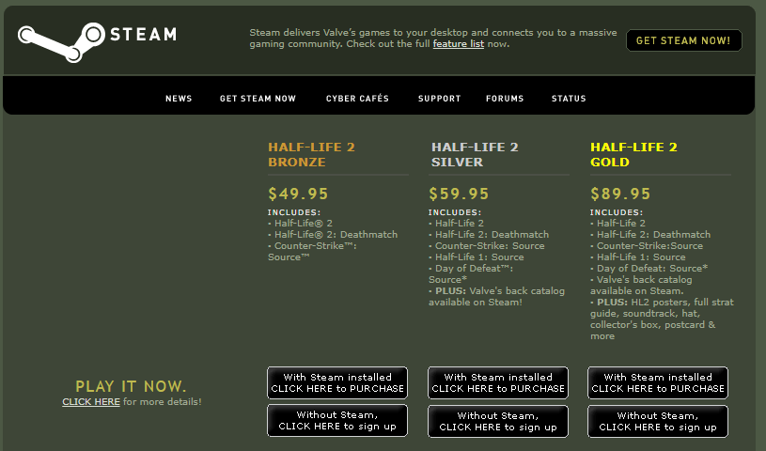Open GET STEAM NOW in navigation bar
Screen dimensions: 766x451
[x=258, y=99]
